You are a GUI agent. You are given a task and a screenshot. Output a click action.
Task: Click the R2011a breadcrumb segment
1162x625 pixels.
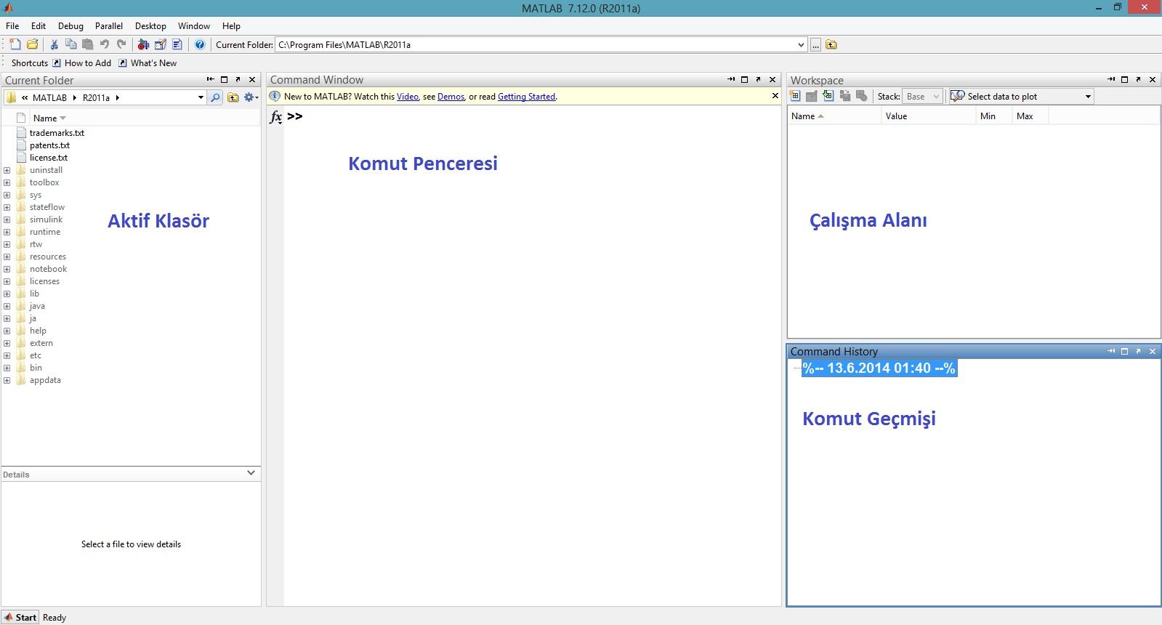pyautogui.click(x=96, y=97)
